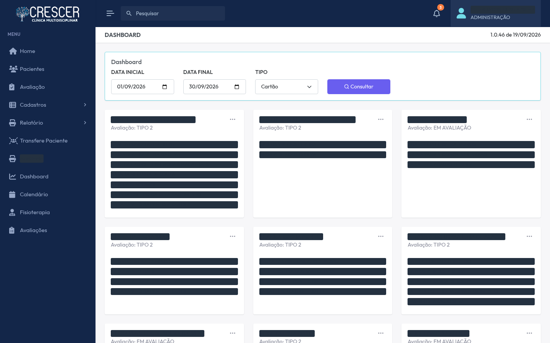This screenshot has height=343, width=550.
Task: Click the Relatório printer icon
Action: 13,123
